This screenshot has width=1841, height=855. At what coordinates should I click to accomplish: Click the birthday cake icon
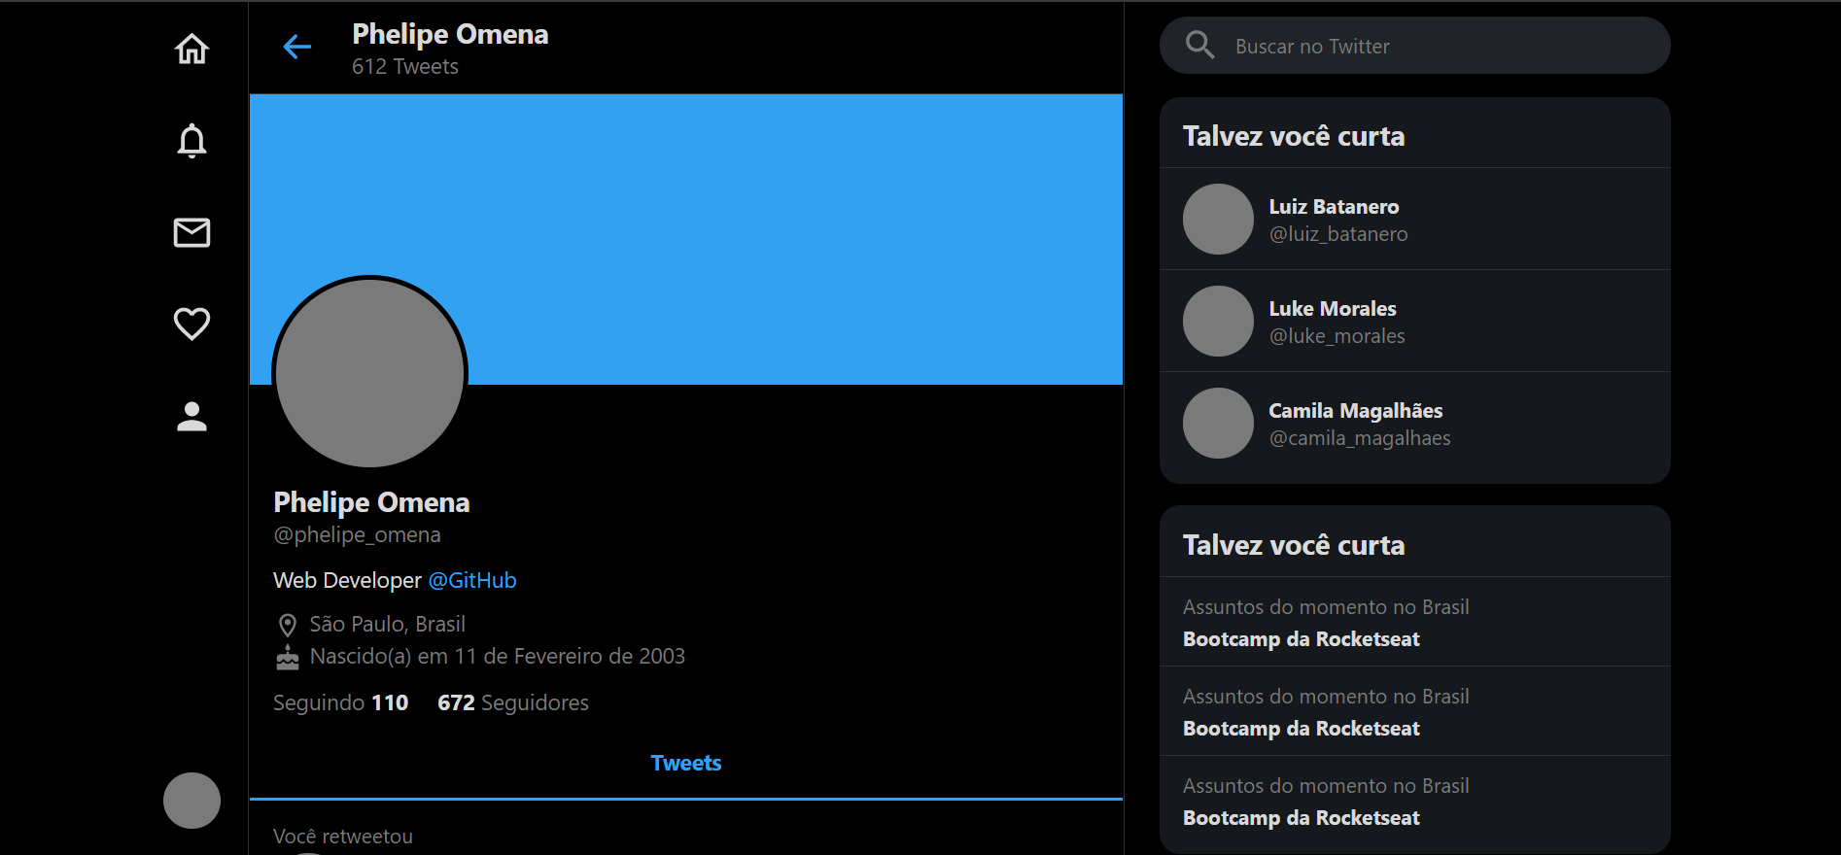point(287,658)
